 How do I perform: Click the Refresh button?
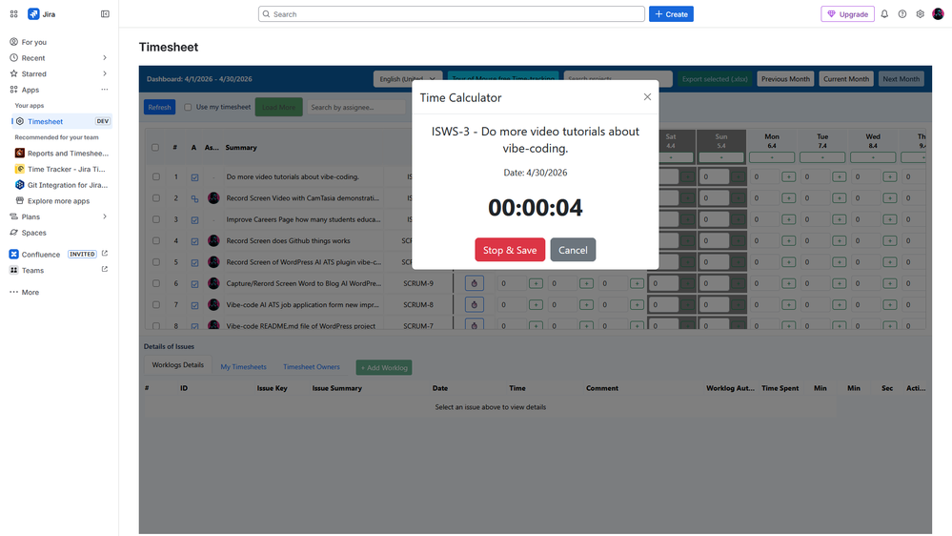click(x=160, y=107)
